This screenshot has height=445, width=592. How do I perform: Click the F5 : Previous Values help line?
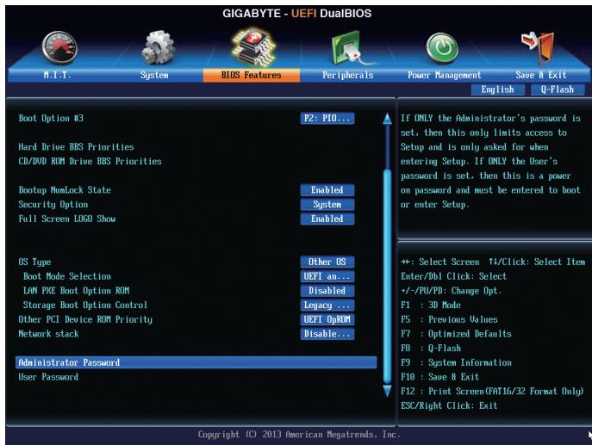(x=449, y=319)
